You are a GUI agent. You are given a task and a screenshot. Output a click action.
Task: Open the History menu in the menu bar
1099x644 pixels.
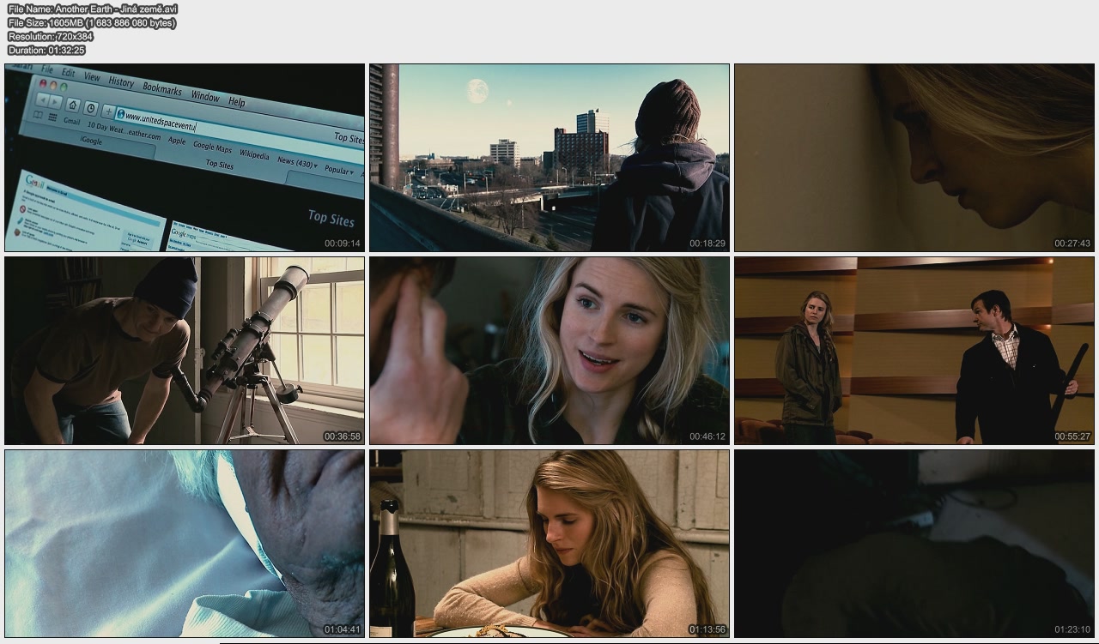coord(120,82)
